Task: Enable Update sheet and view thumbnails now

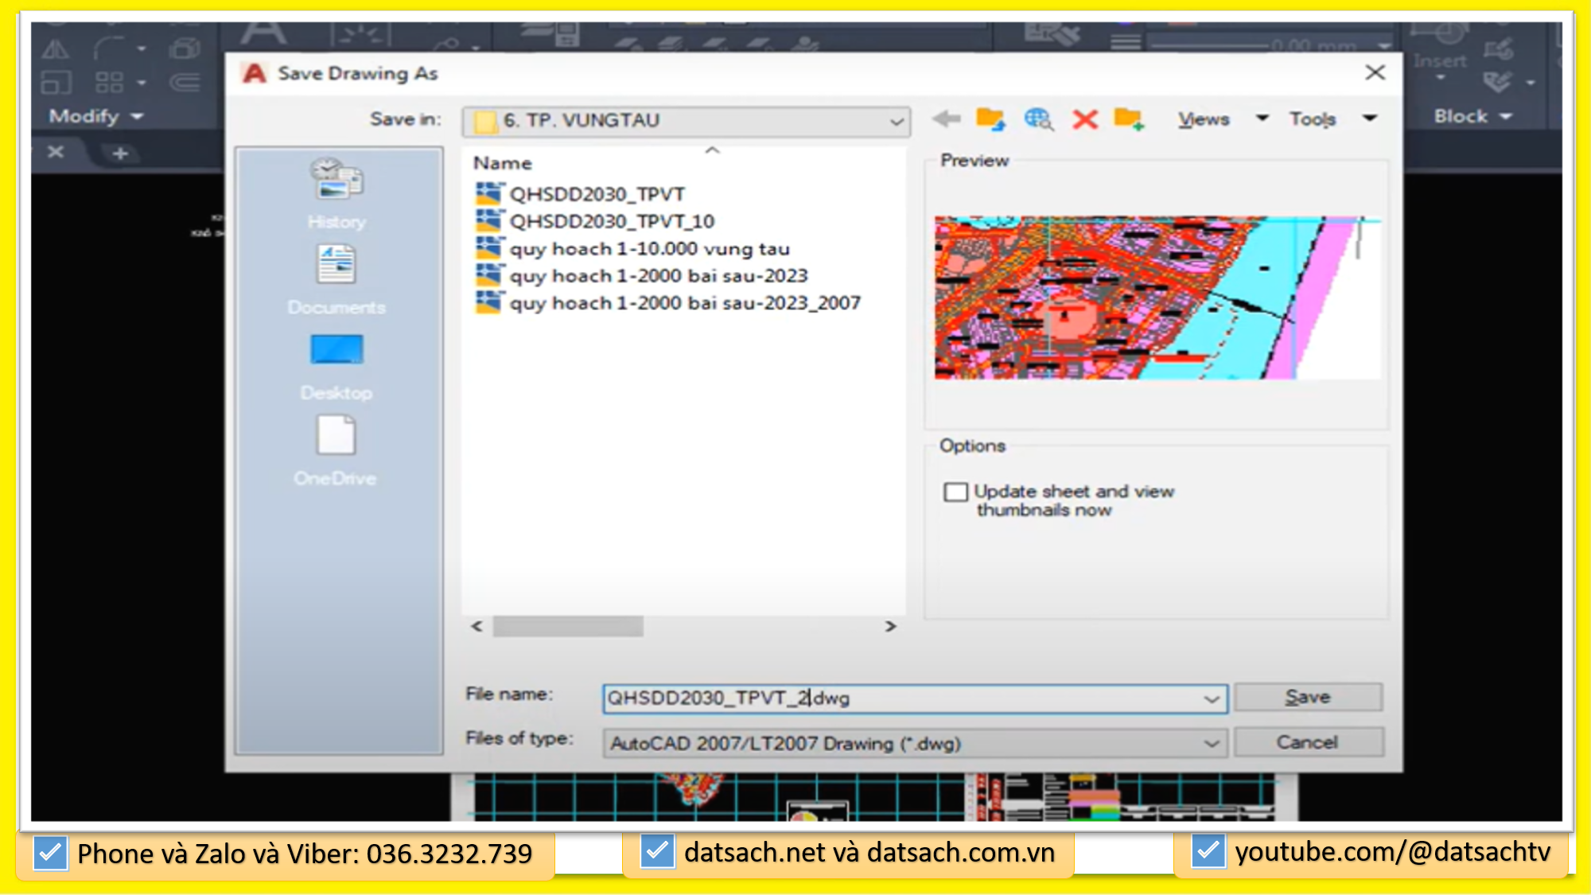Action: [x=955, y=492]
